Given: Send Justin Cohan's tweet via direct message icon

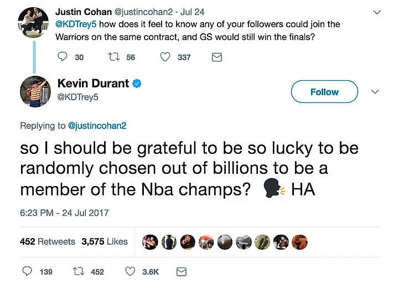Looking at the screenshot, I should [217, 57].
